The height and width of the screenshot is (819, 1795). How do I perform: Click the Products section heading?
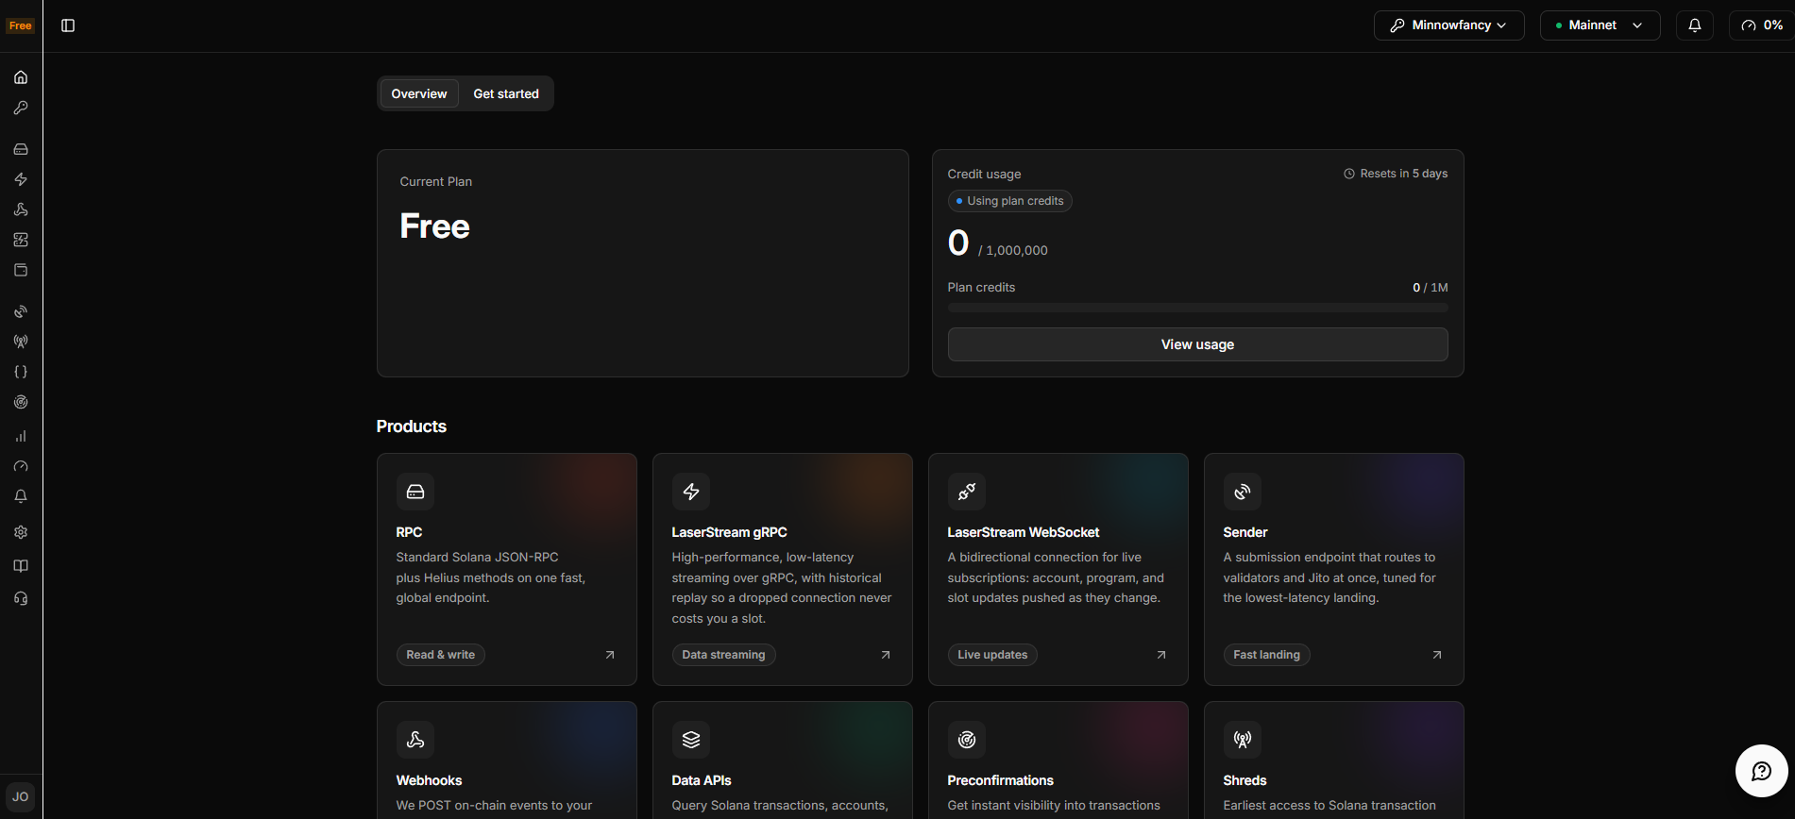click(412, 426)
